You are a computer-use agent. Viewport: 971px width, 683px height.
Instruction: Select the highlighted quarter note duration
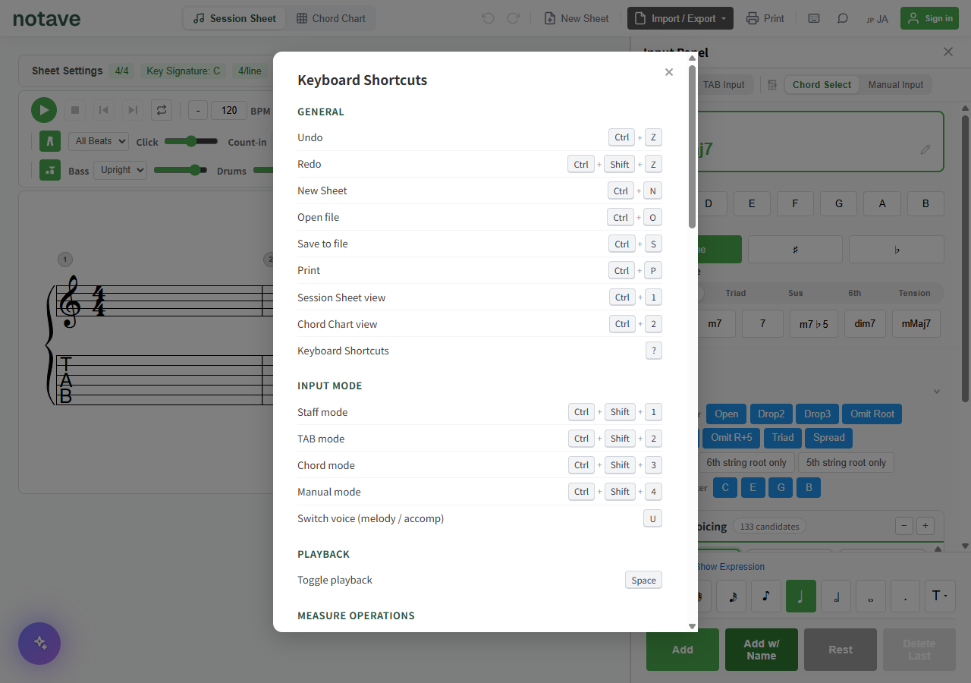click(801, 596)
